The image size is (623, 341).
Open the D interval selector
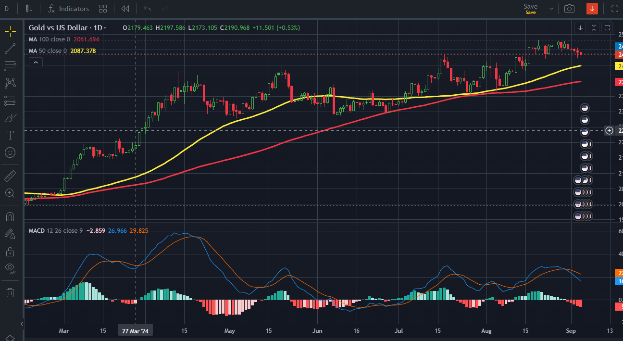point(6,8)
